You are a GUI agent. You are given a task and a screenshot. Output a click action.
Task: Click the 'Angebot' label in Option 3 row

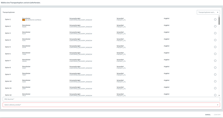pos(166,32)
